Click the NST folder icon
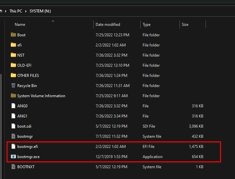 [13, 55]
